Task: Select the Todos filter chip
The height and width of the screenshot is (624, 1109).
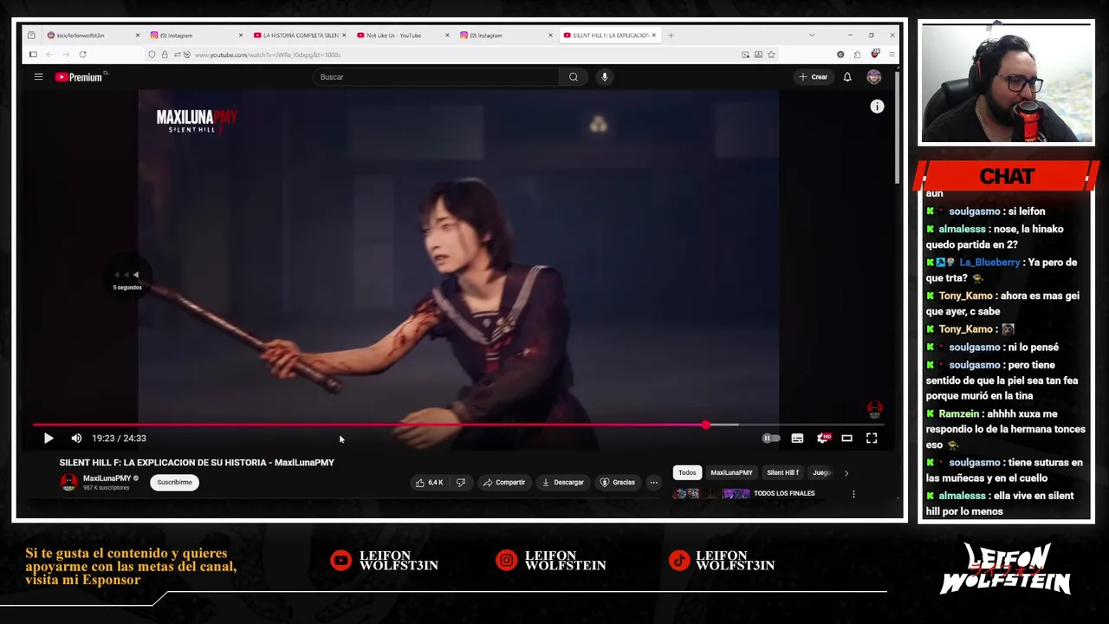Action: click(x=687, y=473)
